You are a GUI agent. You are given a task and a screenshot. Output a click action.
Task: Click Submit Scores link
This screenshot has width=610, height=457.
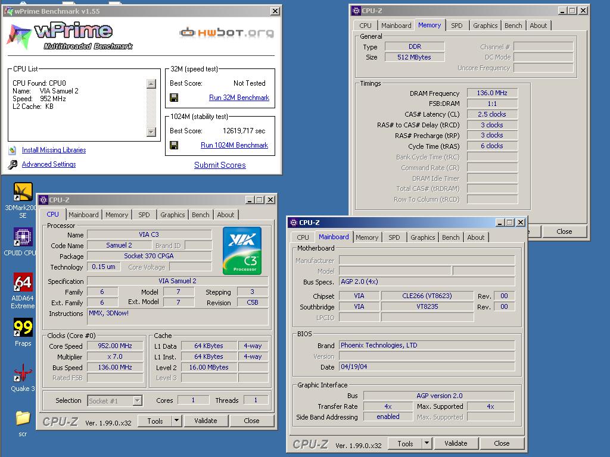pos(220,165)
